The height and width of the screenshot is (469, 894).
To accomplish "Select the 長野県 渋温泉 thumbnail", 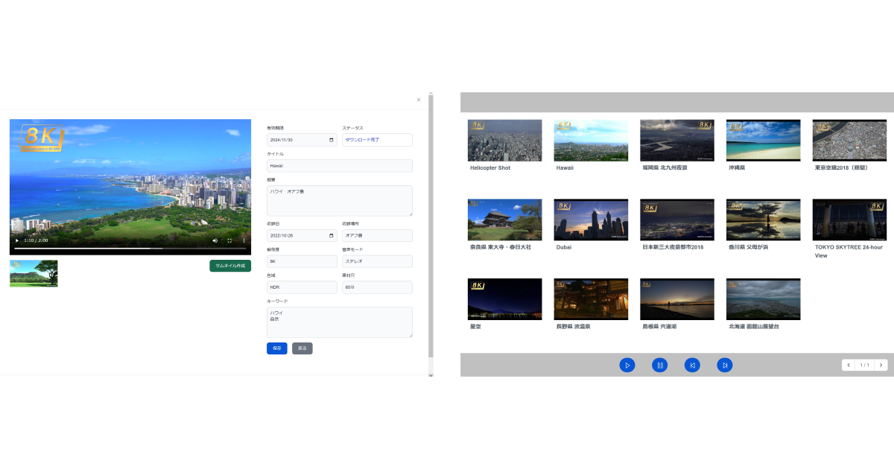I will pos(591,299).
